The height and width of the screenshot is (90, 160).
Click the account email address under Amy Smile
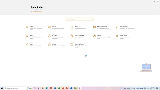coord(37,10)
